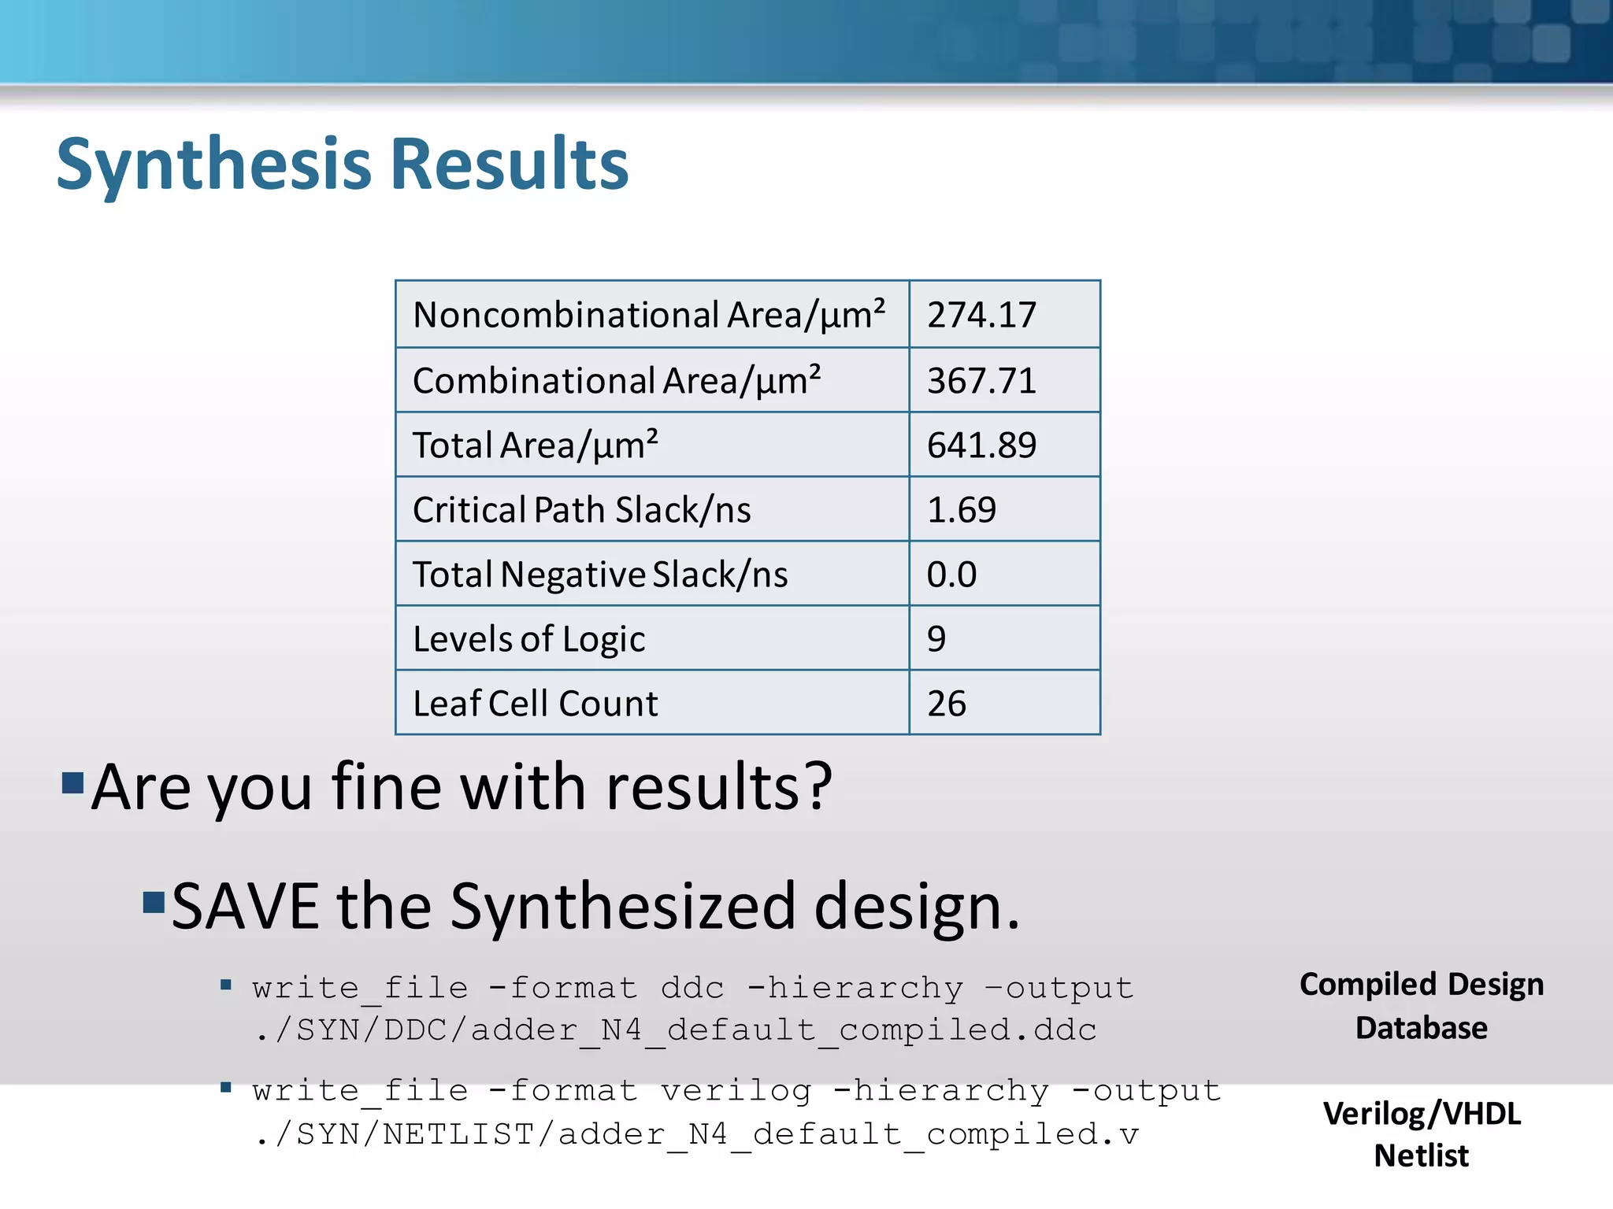
Task: Click the 26 leaf cell count value
Action: coord(947,704)
